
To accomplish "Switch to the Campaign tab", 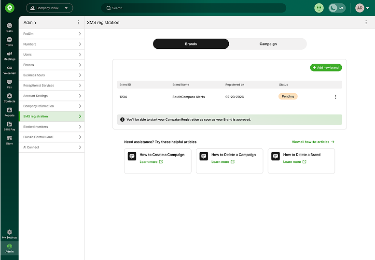I will pos(268,44).
